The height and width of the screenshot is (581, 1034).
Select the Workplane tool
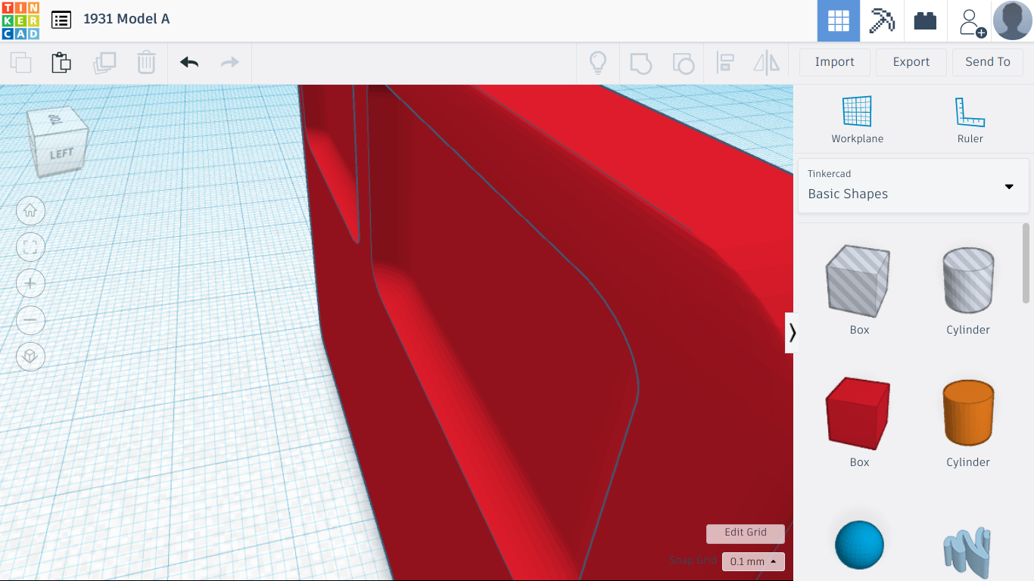point(858,119)
